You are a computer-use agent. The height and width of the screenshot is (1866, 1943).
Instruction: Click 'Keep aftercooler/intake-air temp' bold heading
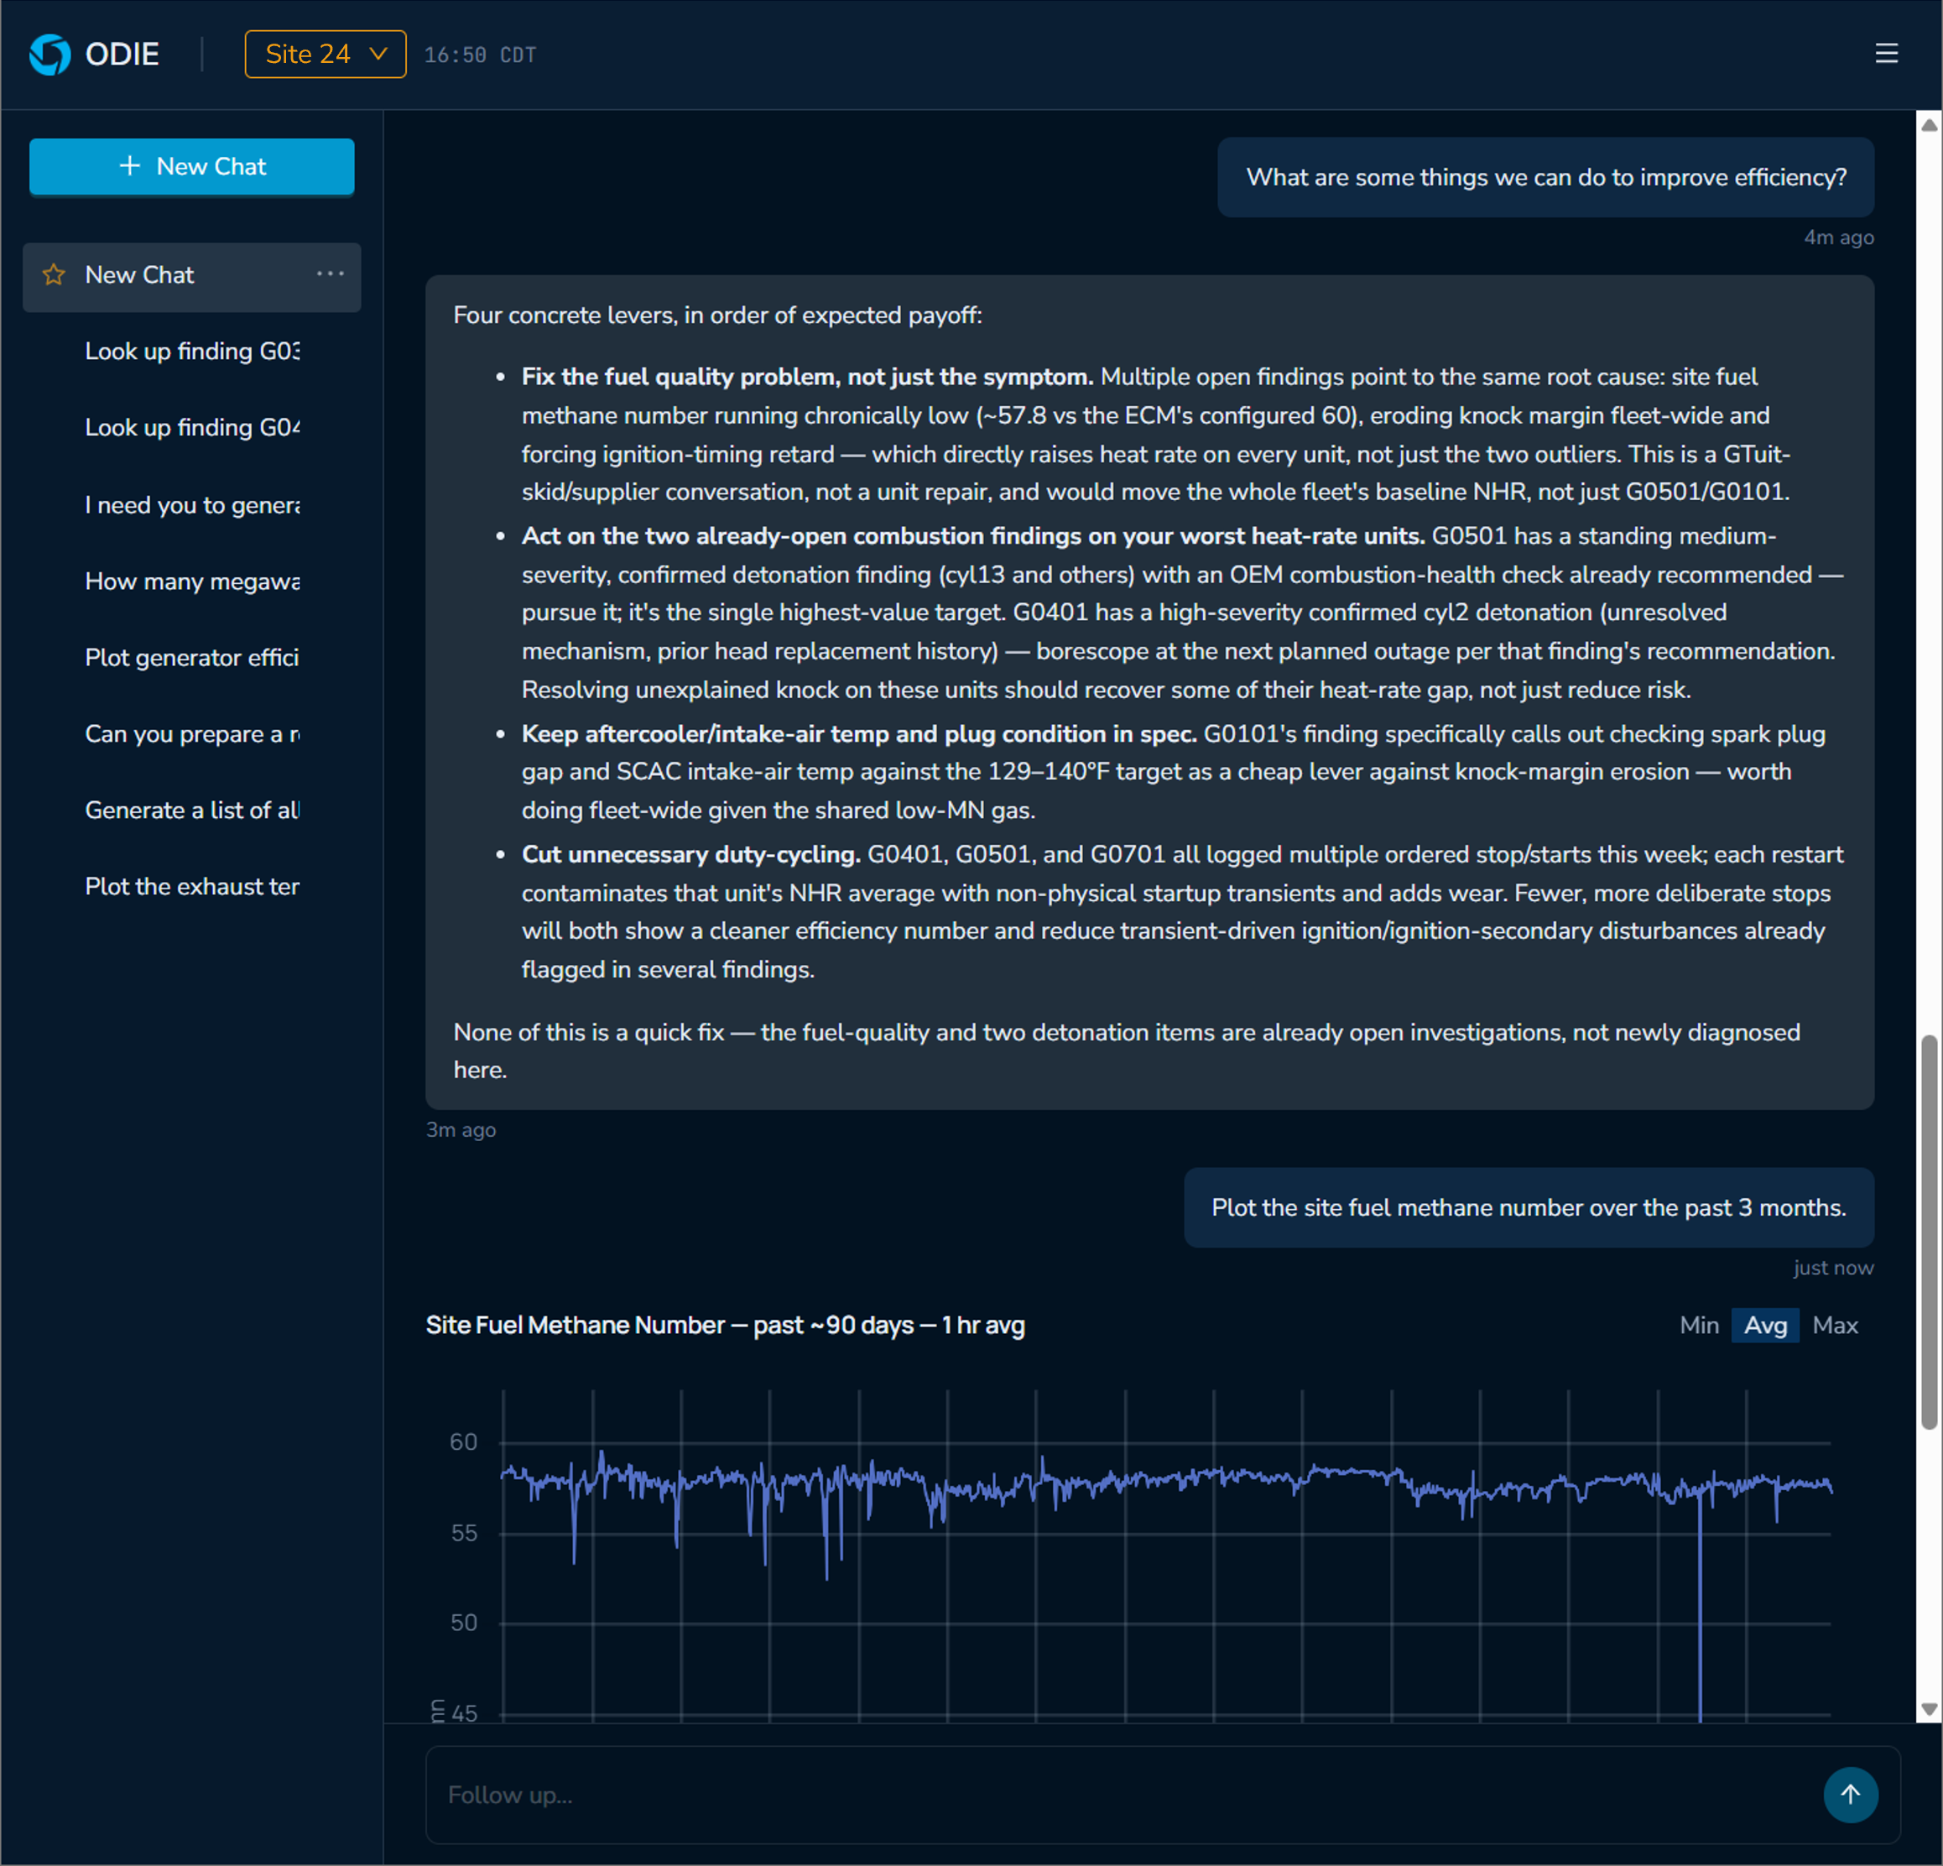(858, 733)
